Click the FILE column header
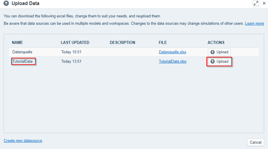 point(163,42)
